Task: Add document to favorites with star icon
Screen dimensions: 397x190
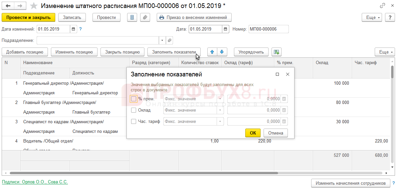Action: point(33,6)
